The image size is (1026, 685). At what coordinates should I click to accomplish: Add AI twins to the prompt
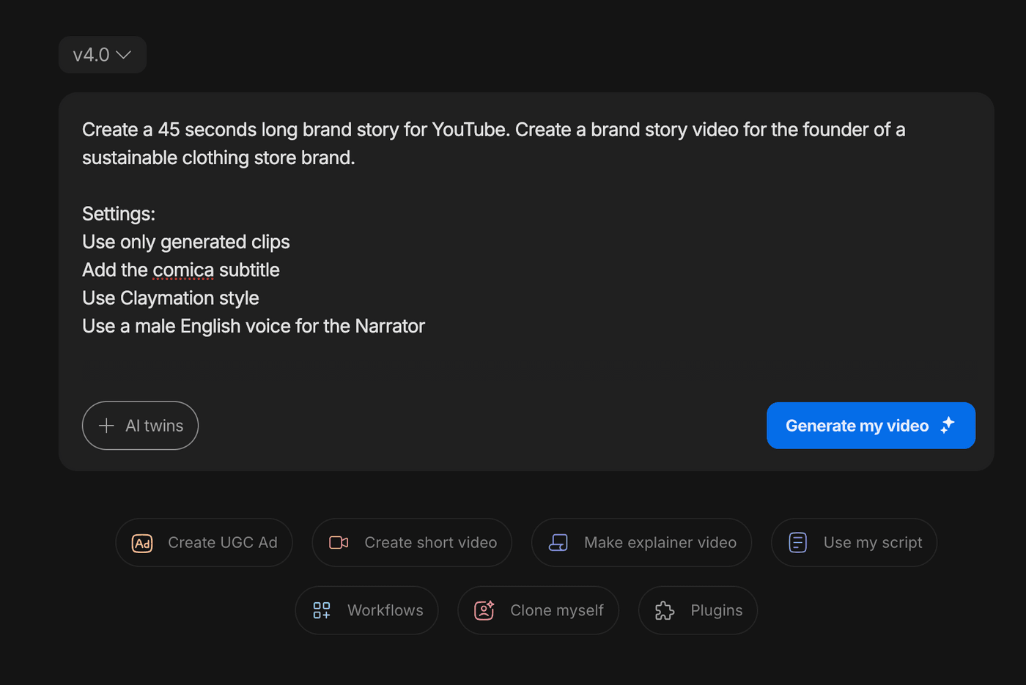point(140,426)
